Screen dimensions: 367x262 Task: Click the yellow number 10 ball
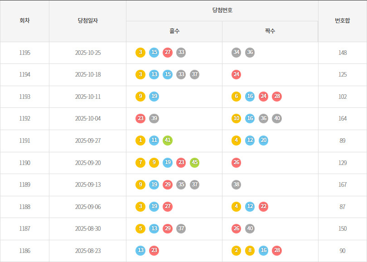236,118
